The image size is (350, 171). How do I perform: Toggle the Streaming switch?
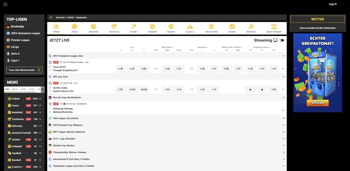[x=281, y=40]
